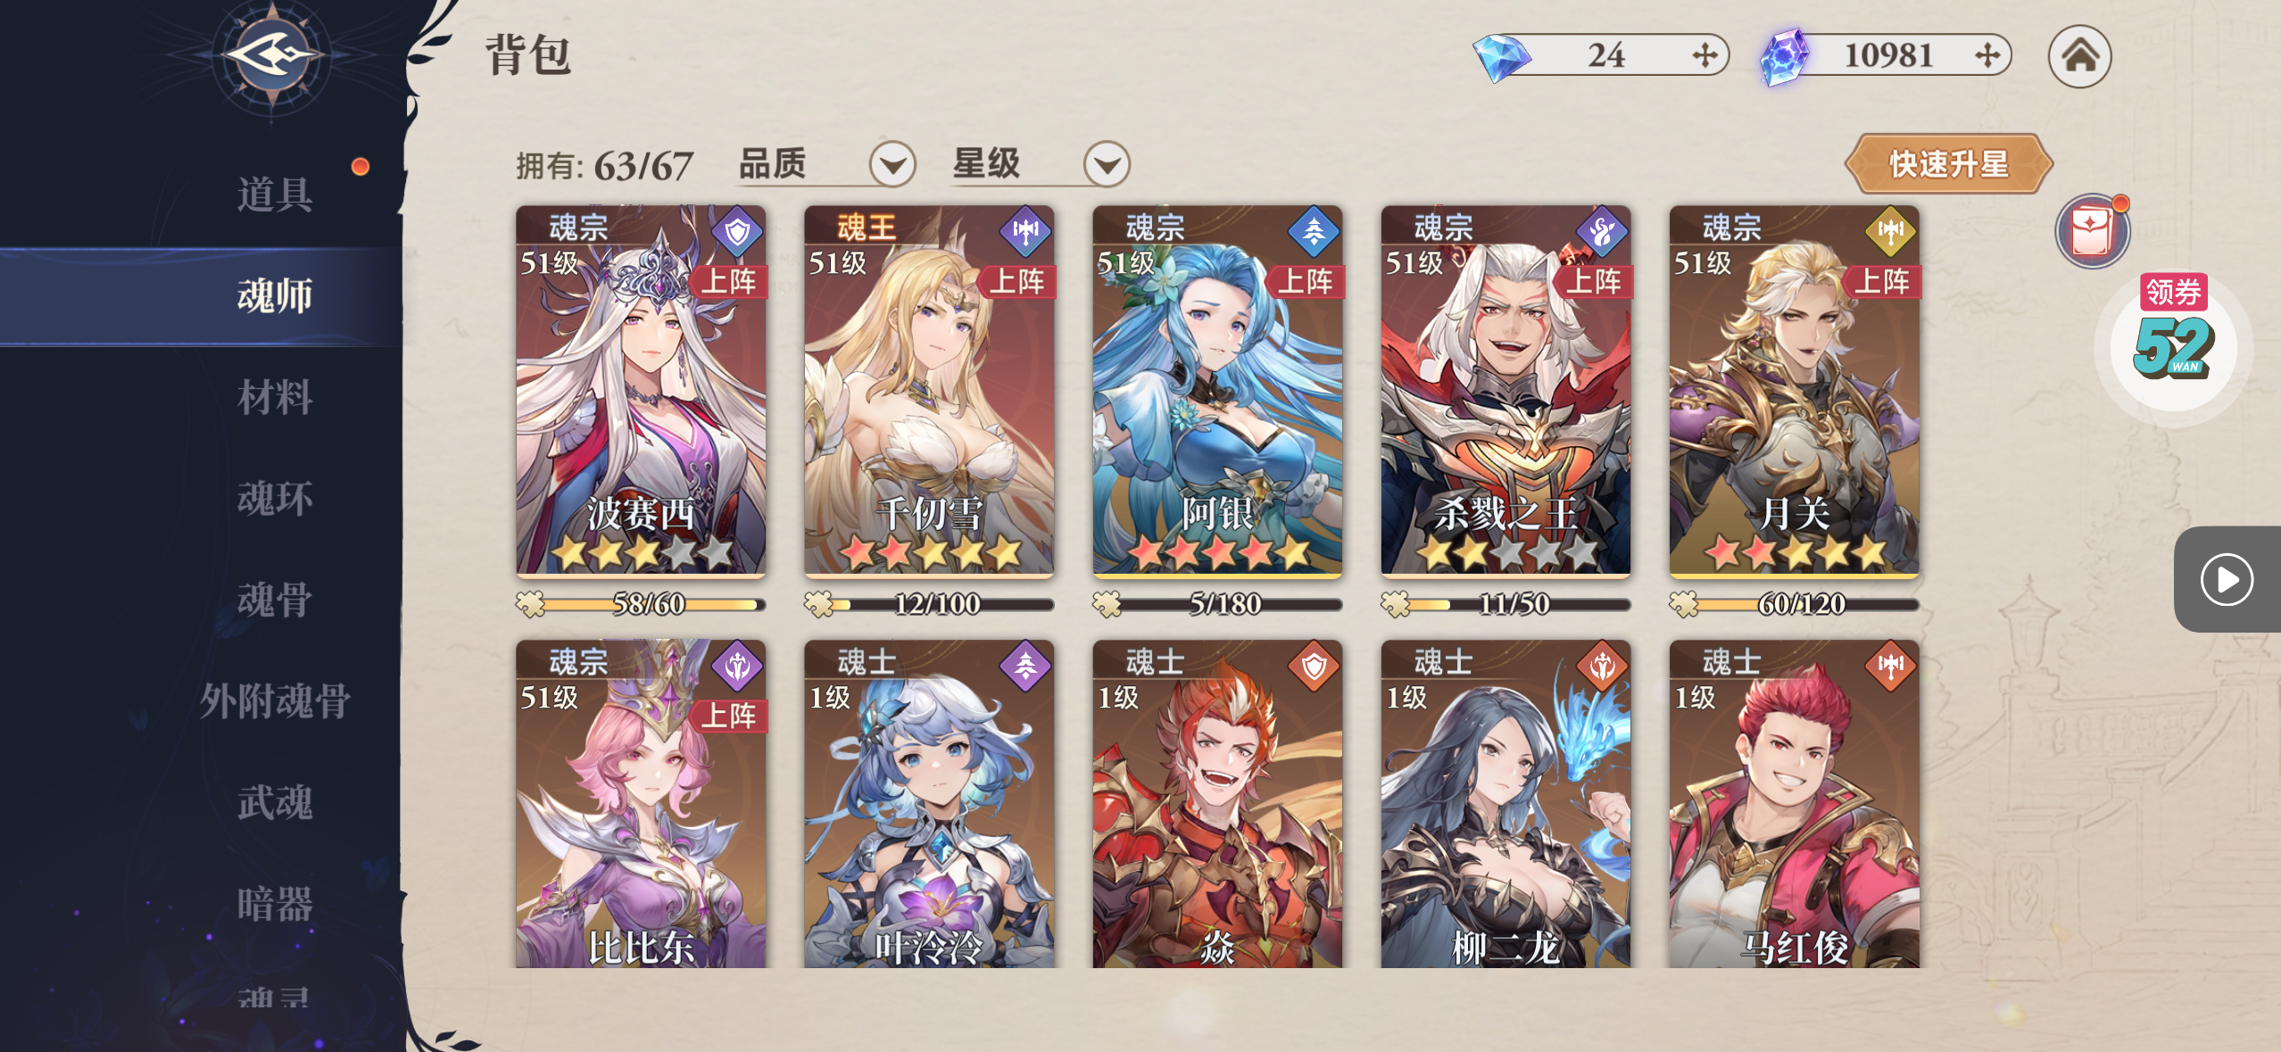The height and width of the screenshot is (1052, 2281).
Task: Click the 快速升星 quick star-up button
Action: pyautogui.click(x=1949, y=164)
